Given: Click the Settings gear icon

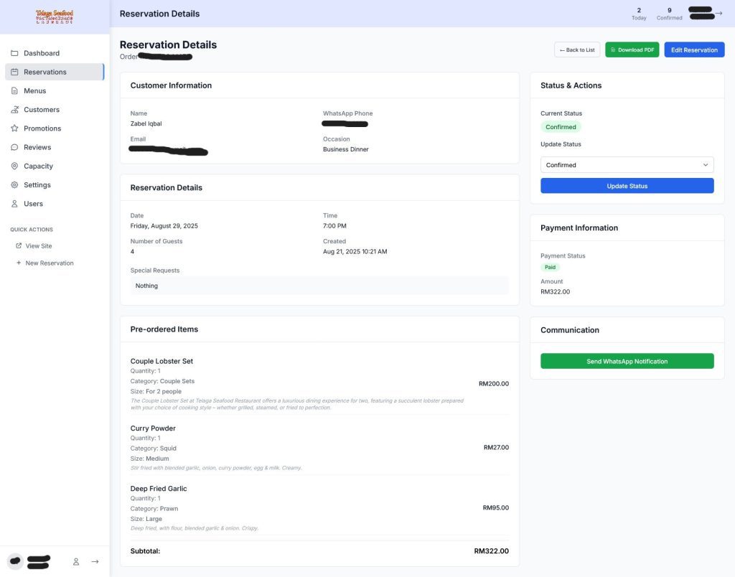Looking at the screenshot, I should tap(14, 185).
